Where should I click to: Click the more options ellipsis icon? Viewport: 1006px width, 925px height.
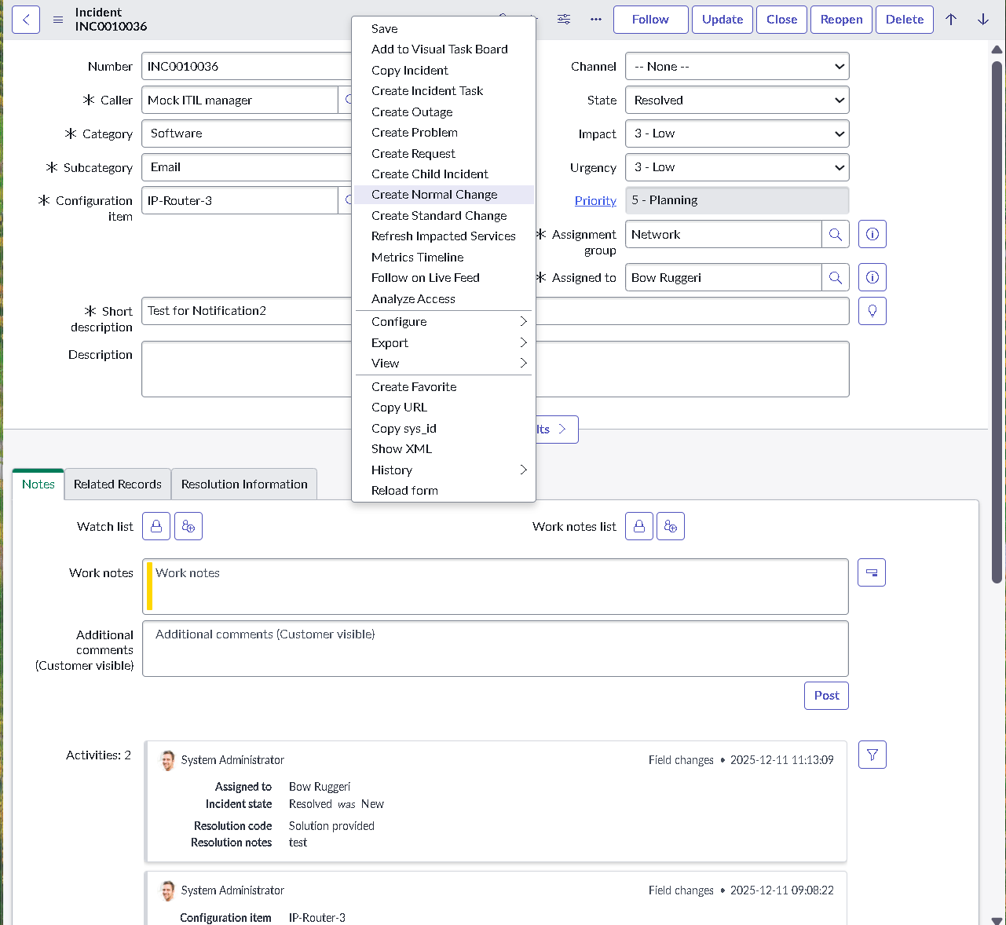click(x=595, y=20)
